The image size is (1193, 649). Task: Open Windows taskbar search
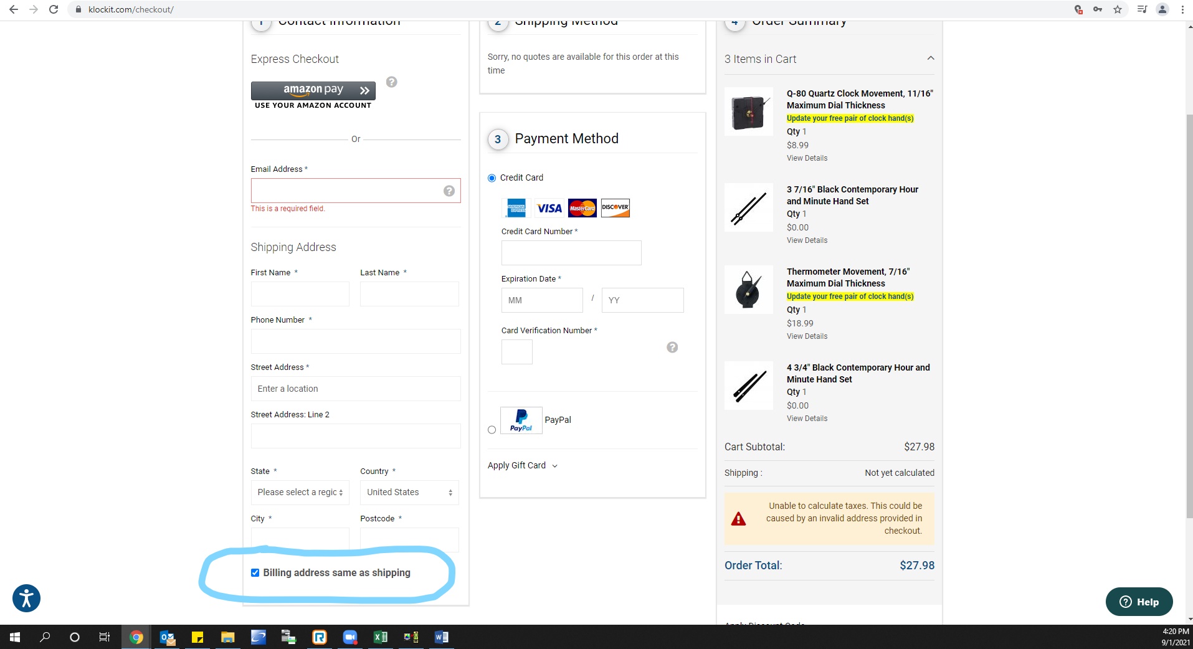[x=45, y=637]
